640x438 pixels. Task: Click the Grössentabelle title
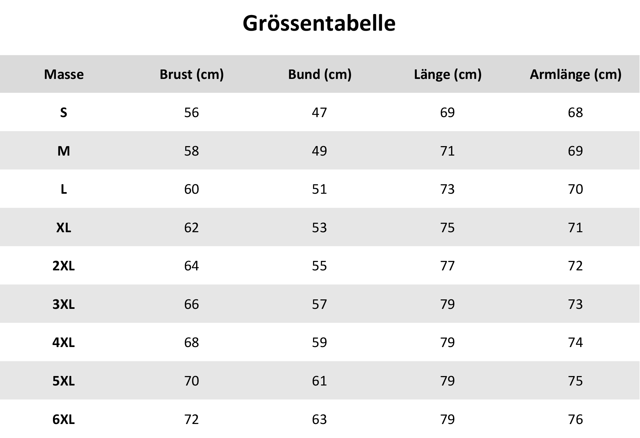pos(319,23)
